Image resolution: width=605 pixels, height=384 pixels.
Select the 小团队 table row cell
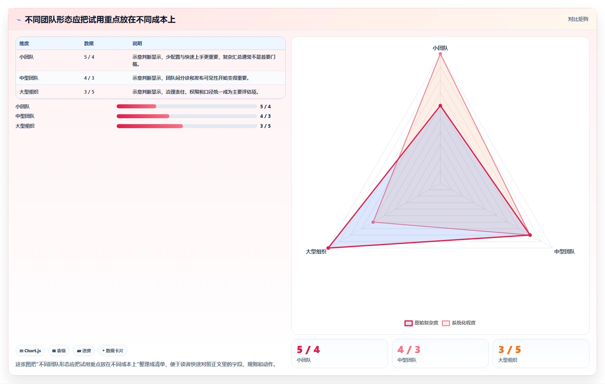point(27,57)
